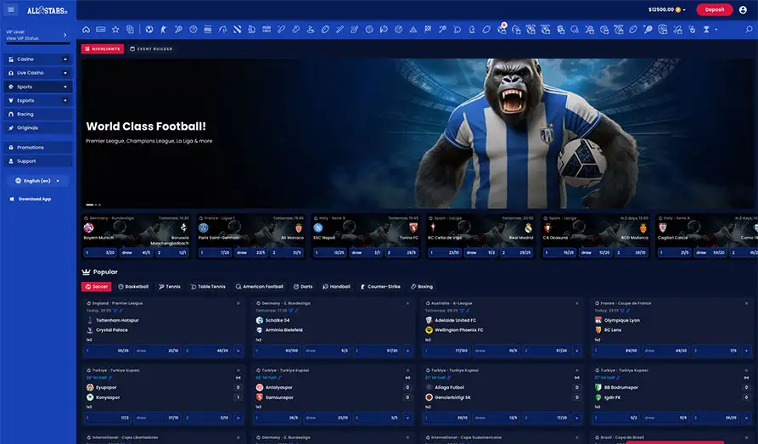Select the Boxing popular tab
Image resolution: width=758 pixels, height=444 pixels.
422,287
